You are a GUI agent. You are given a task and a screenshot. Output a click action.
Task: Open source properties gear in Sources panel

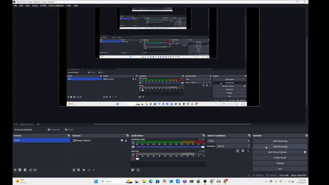[x=84, y=170]
